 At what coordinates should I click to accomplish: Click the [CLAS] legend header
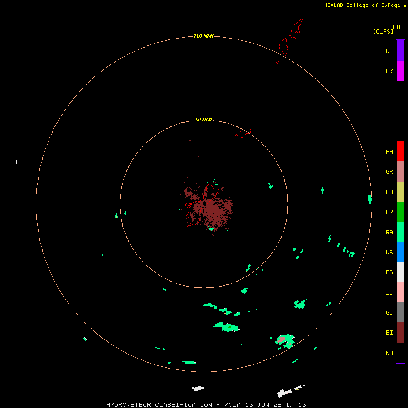pos(383,31)
